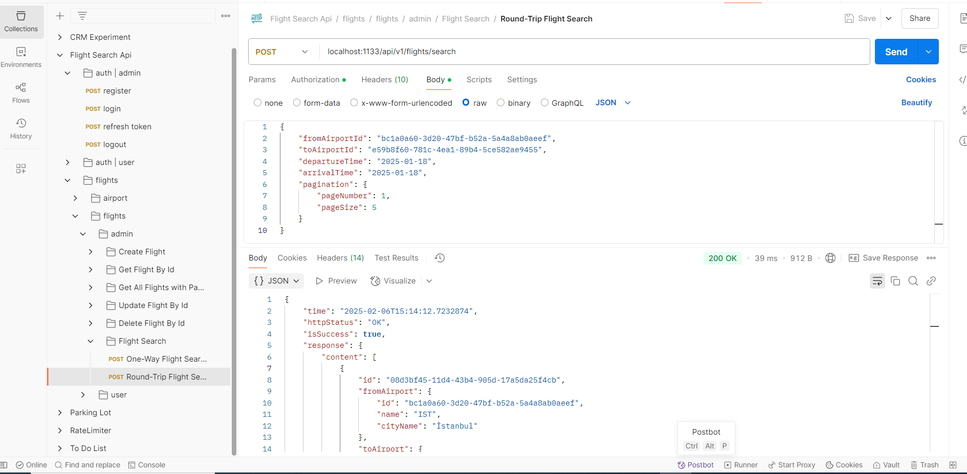Open response Headers (14) tab

340,258
